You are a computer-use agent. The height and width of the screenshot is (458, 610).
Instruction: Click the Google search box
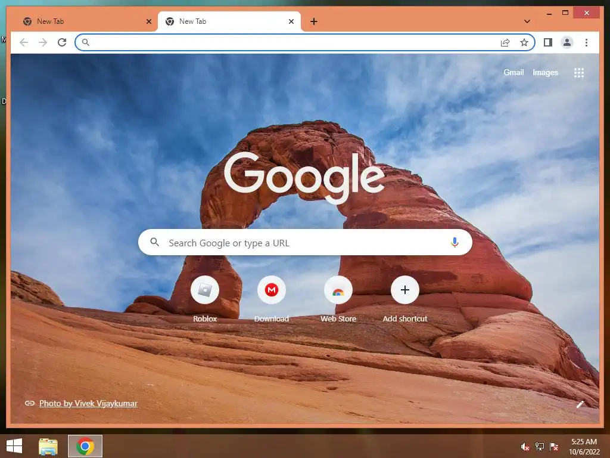(x=306, y=242)
